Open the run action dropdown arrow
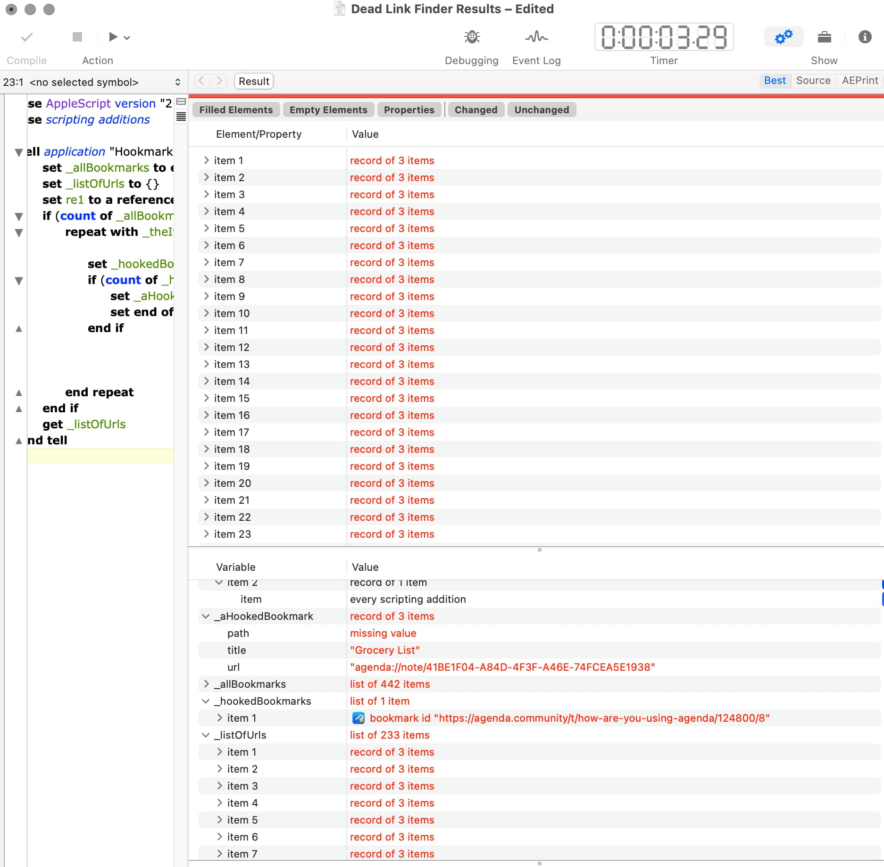 pyautogui.click(x=127, y=38)
